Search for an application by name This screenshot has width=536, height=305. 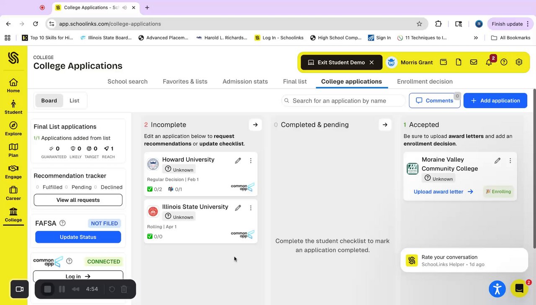point(343,101)
